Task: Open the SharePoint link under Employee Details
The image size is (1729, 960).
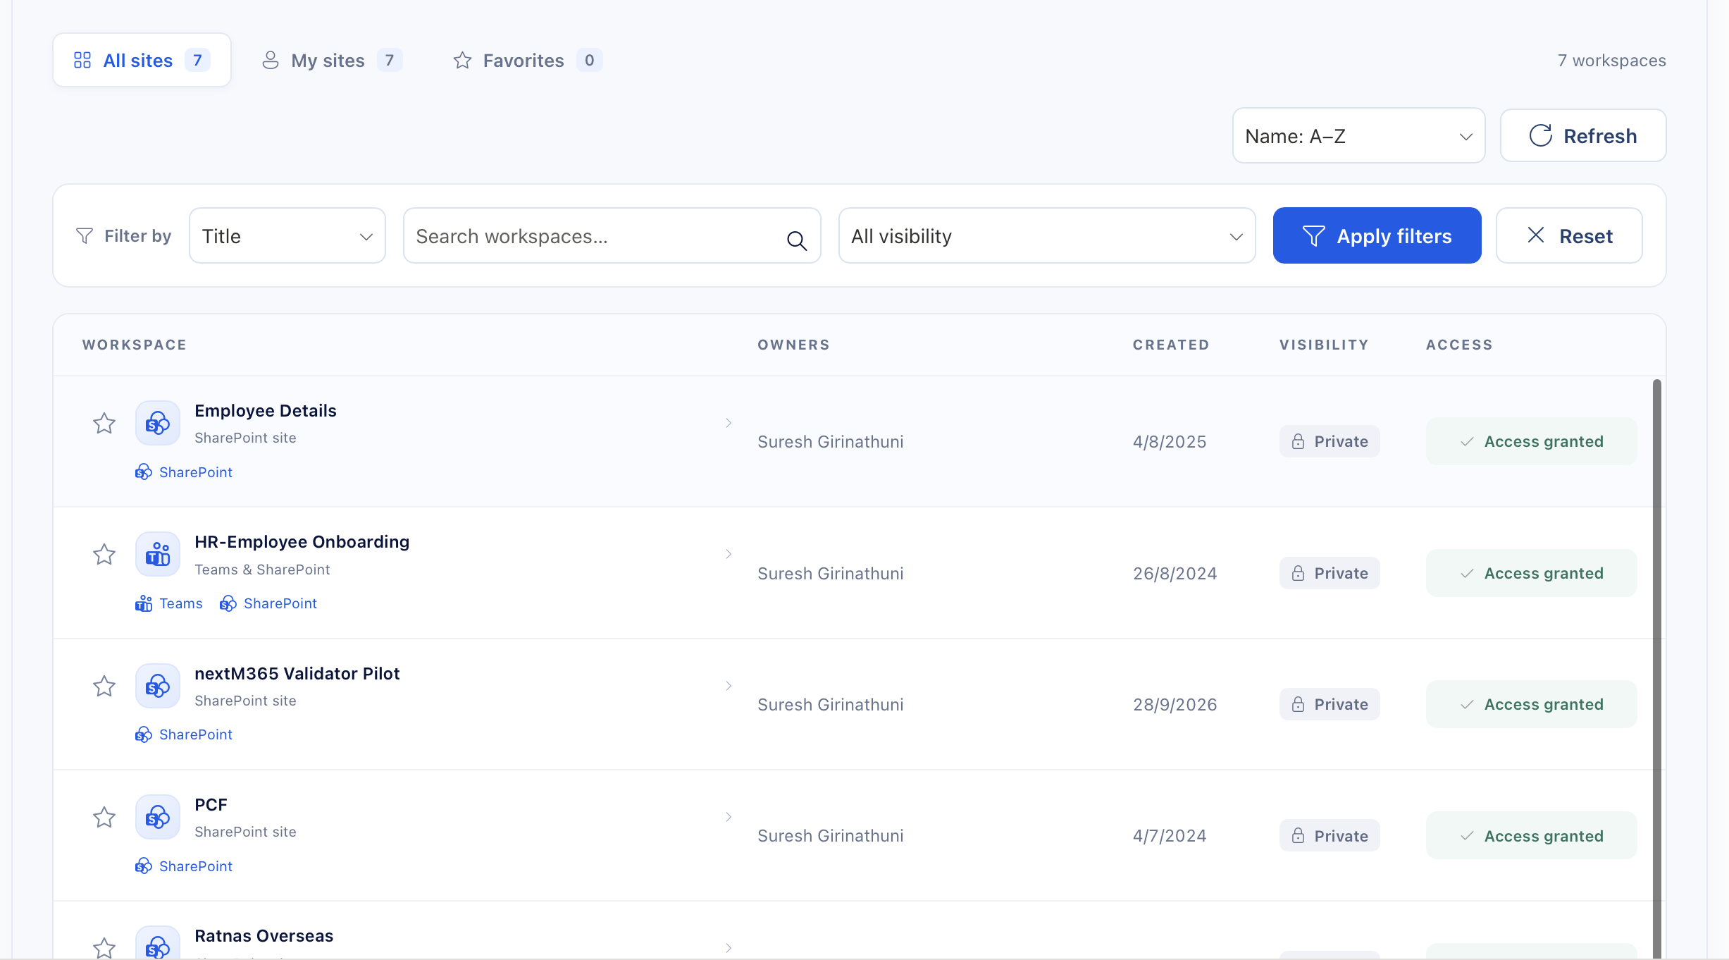Action: click(x=184, y=472)
